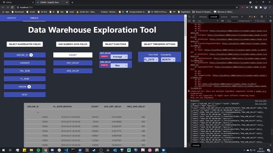Open the Granularity MONTH dropdown
Screen dimensions: 273x153
(x=168, y=59)
